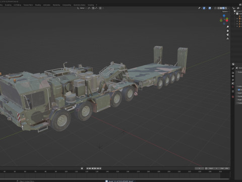Switch to the Sculpting workspace tab

8,5
